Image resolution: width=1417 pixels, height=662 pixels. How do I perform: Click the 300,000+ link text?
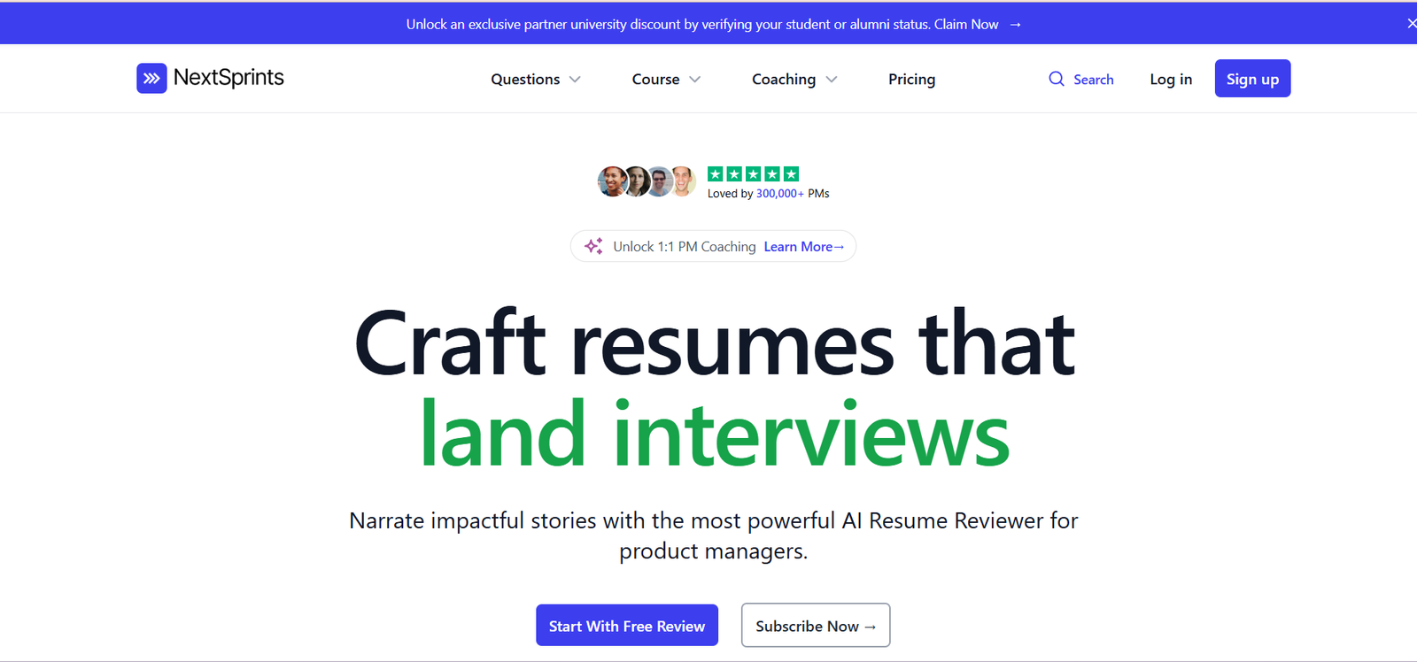point(780,194)
